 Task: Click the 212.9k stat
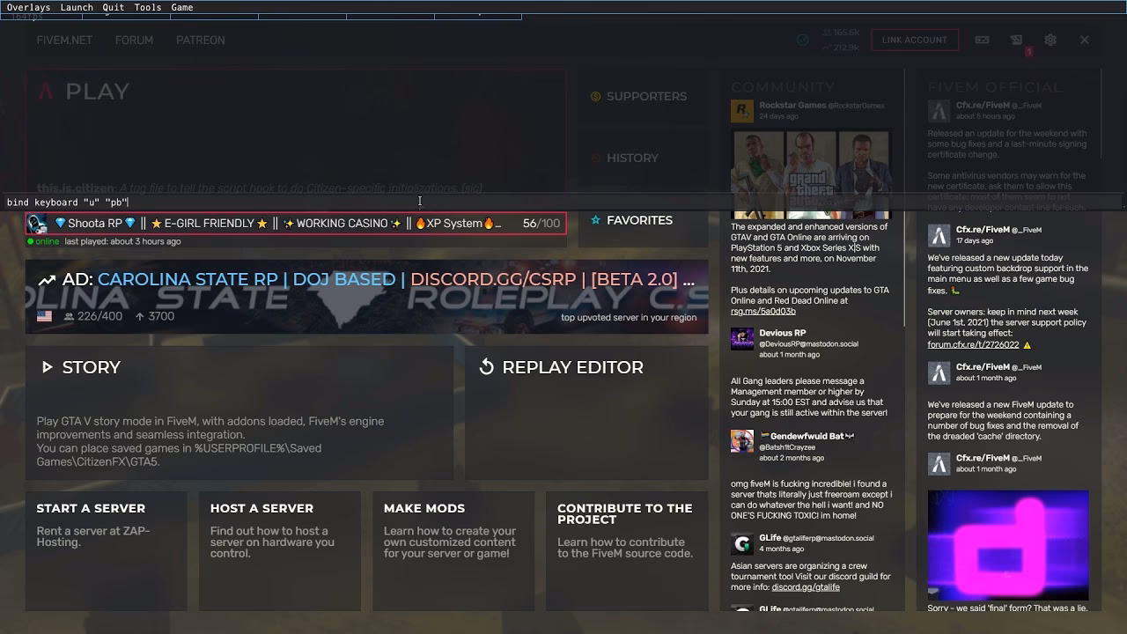(840, 47)
